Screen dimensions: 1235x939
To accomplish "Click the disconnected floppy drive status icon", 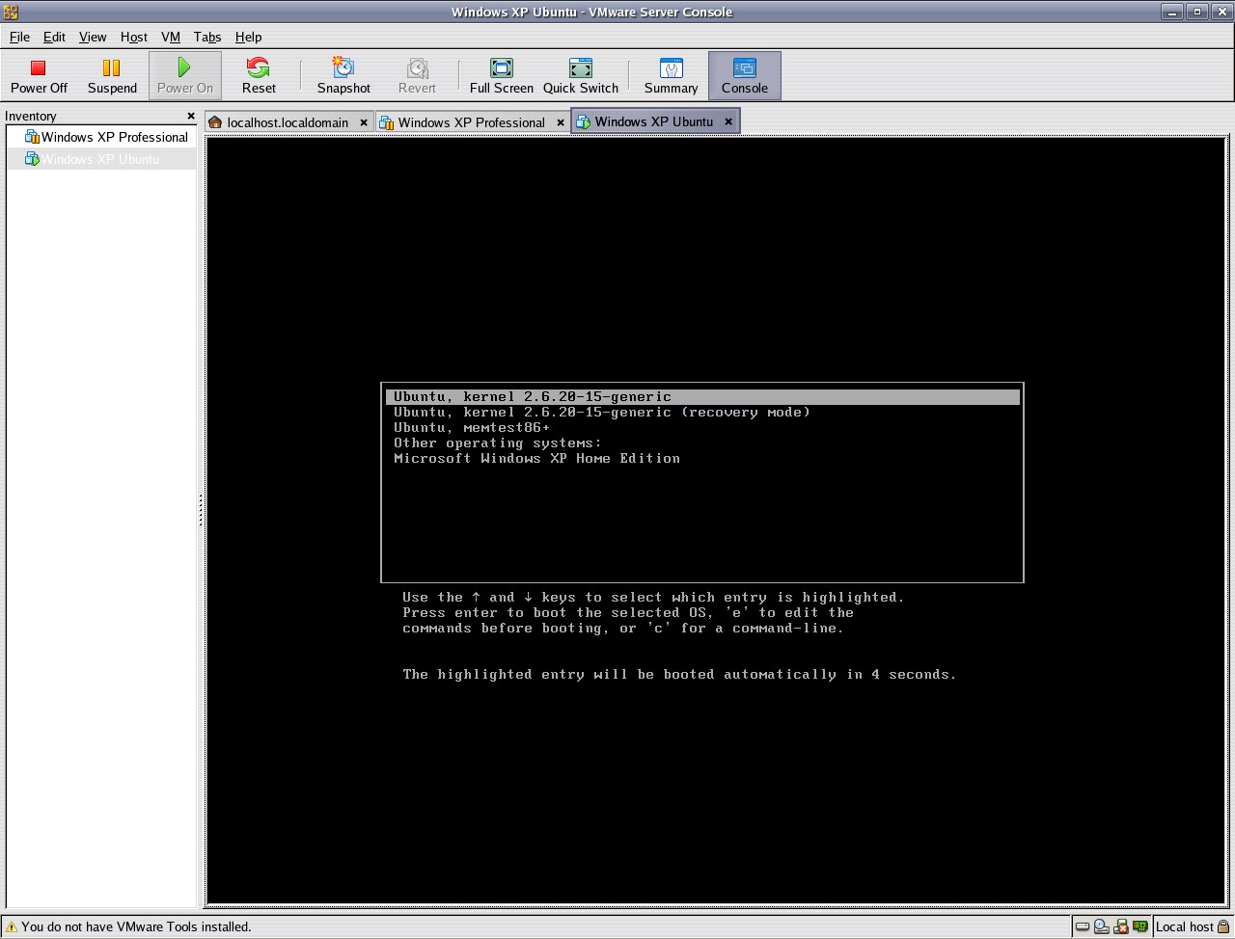I will coord(1121,927).
